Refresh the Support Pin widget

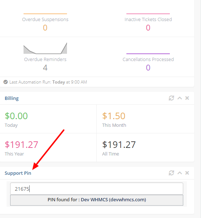(171, 173)
